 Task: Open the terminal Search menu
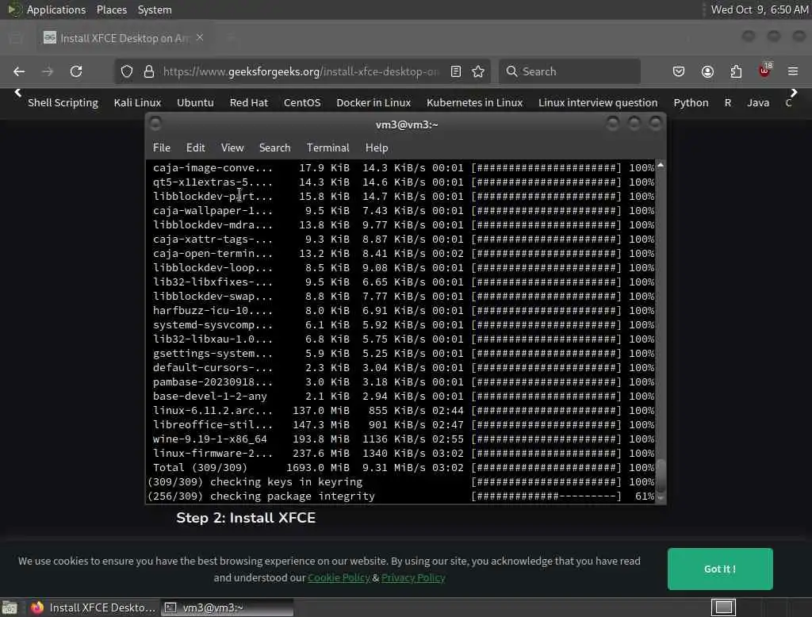coord(274,148)
